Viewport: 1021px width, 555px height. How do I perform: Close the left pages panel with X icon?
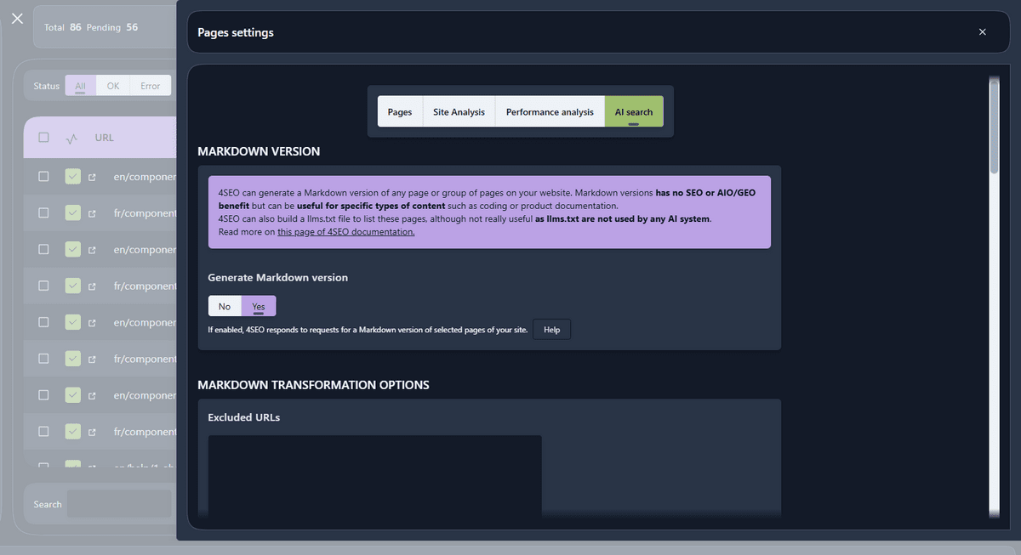pos(17,18)
